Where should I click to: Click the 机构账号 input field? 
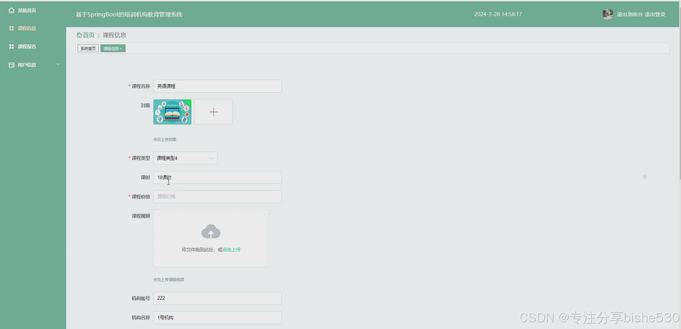[217, 298]
